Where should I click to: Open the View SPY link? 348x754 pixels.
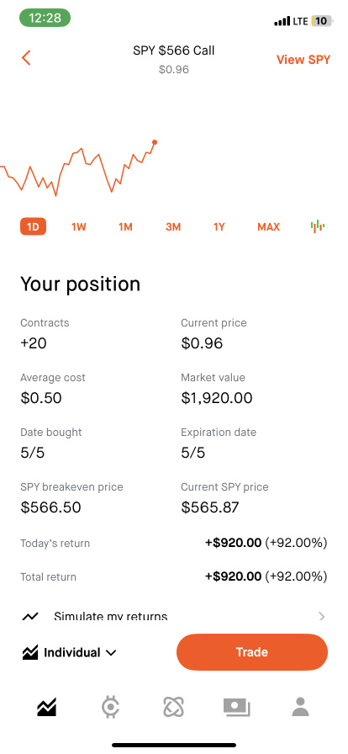pos(303,60)
